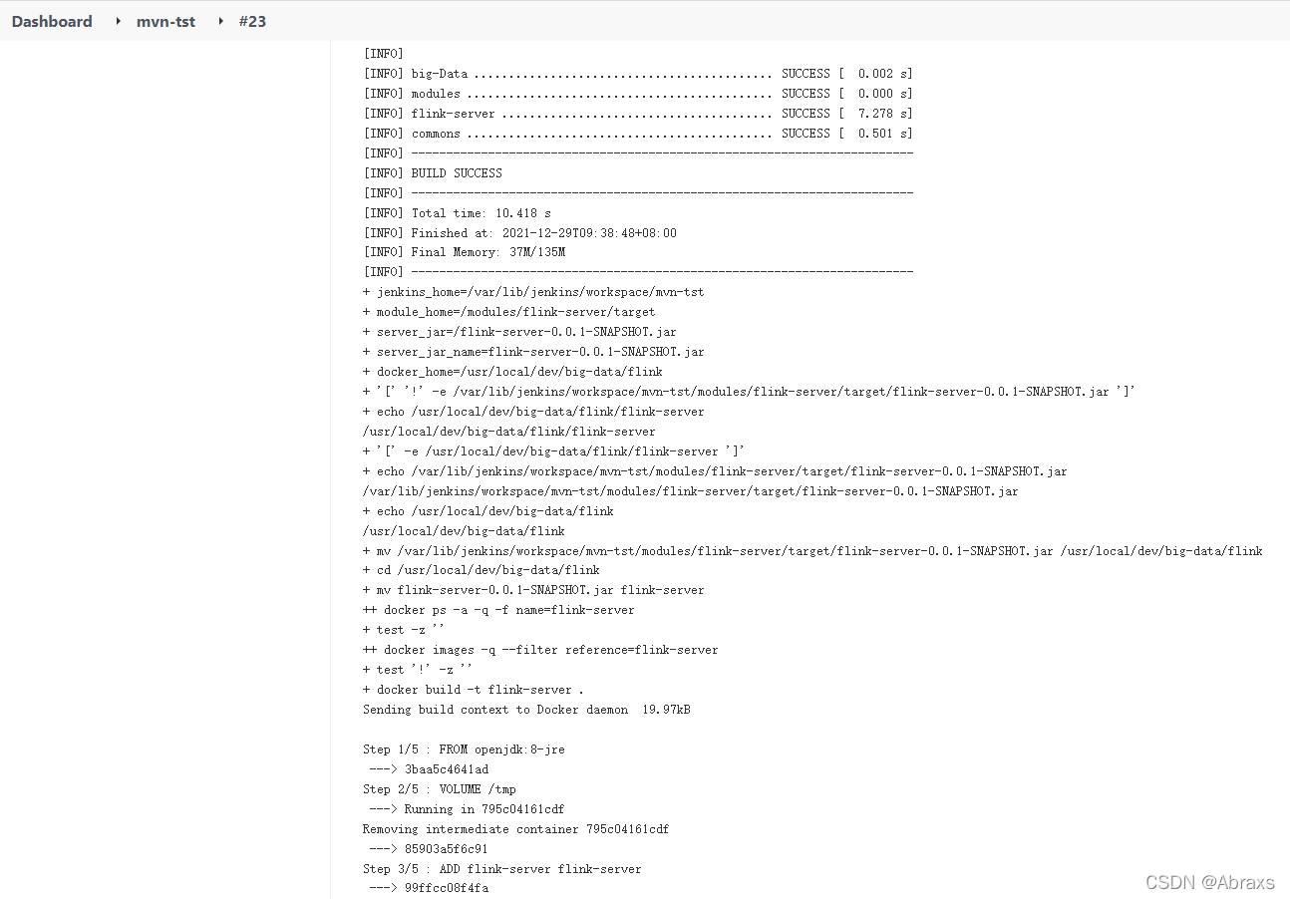Click the server_jar_name variable line

pos(533,352)
